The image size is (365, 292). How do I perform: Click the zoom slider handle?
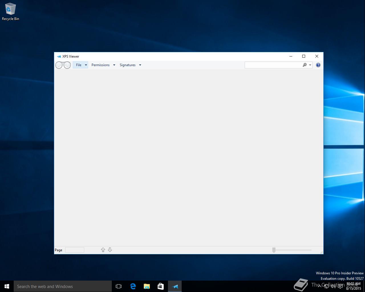coord(274,250)
